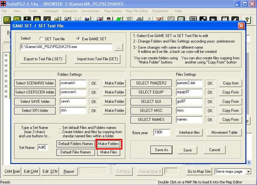Viewport: 257px width, 185px height.
Task: Click Export to Text File (.SET)
Action: point(43,59)
